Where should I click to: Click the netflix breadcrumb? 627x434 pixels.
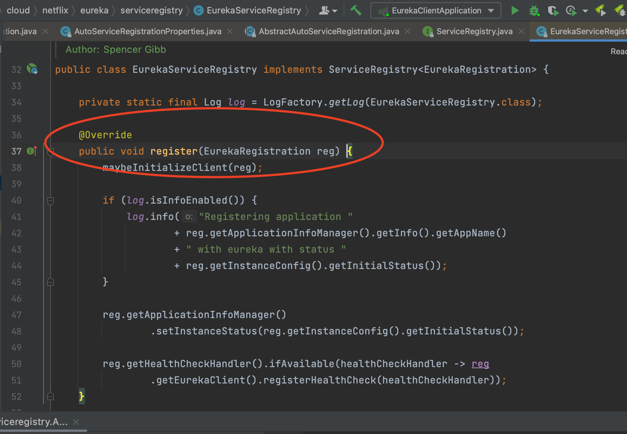click(x=55, y=10)
